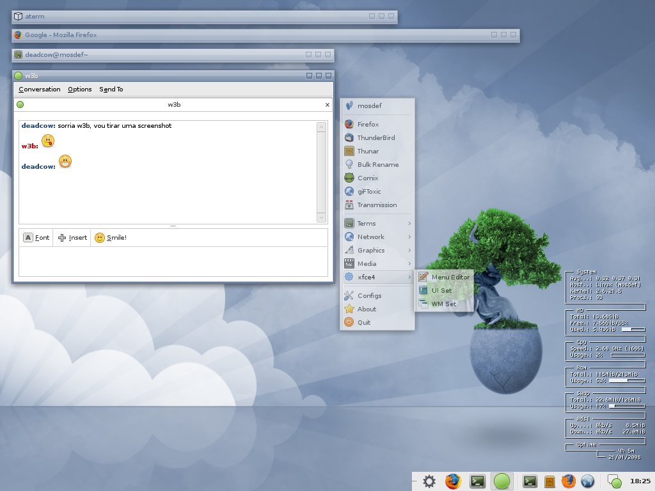Click the chat scrollbar track
The height and width of the screenshot is (491, 655).
tap(321, 172)
